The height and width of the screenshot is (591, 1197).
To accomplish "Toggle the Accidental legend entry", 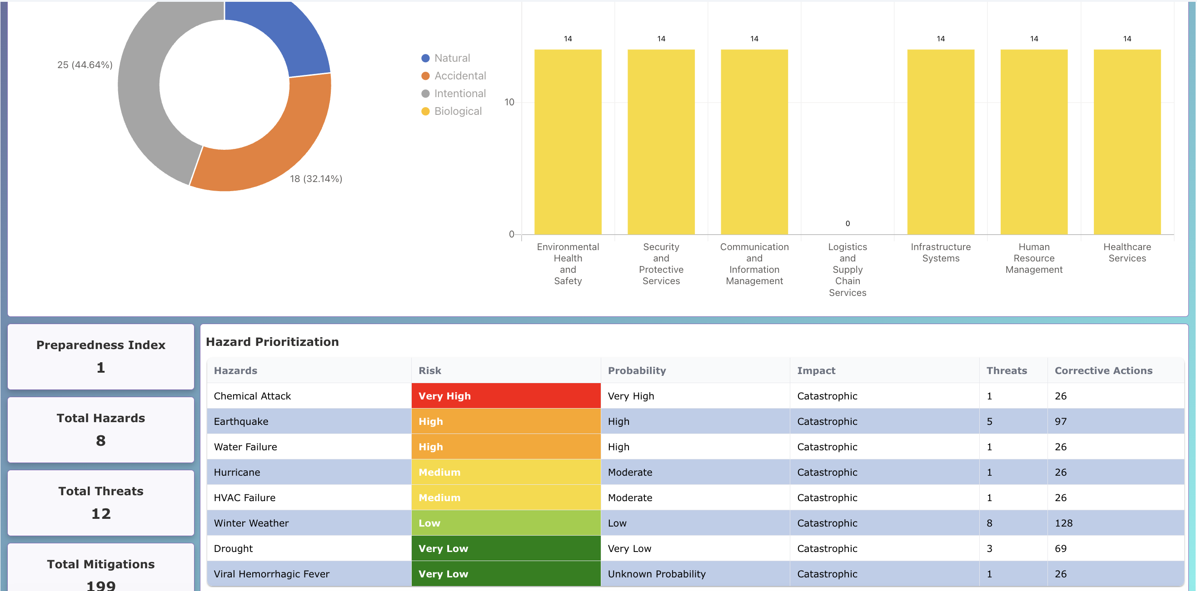I will pos(459,76).
